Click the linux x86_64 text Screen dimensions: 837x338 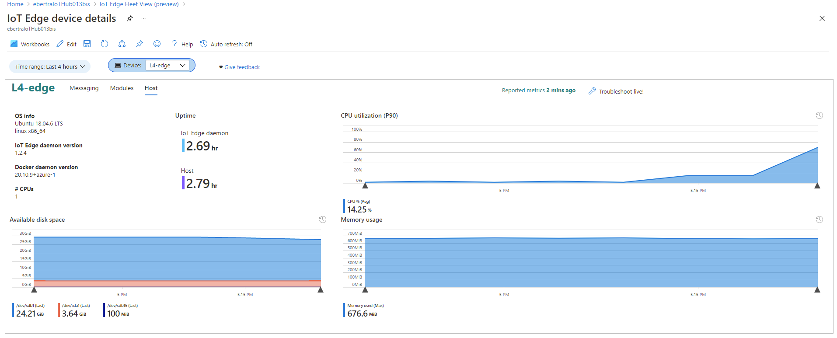tap(30, 131)
